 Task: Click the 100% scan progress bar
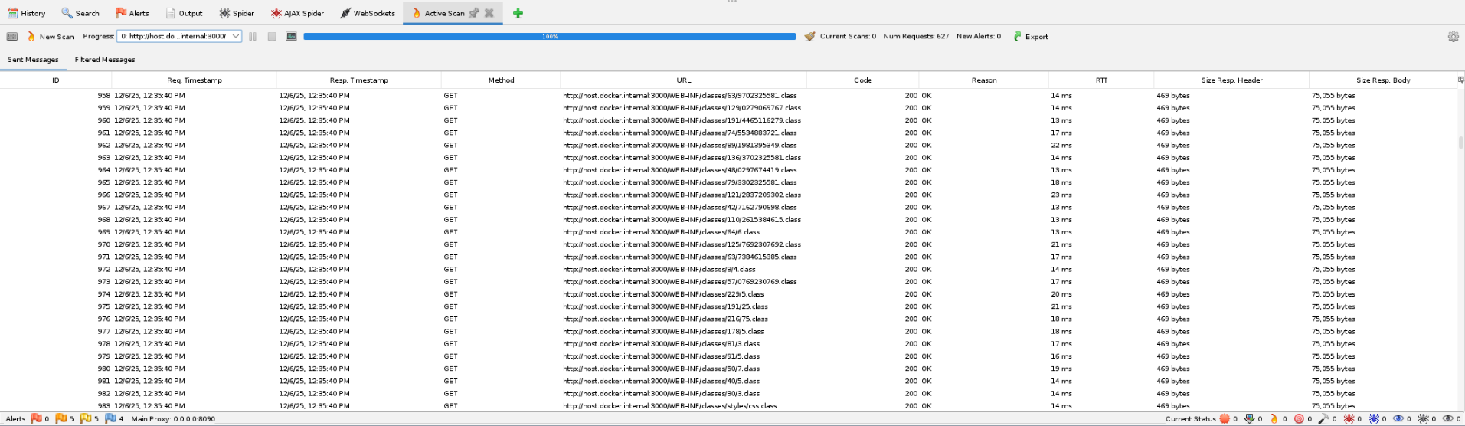pos(550,36)
